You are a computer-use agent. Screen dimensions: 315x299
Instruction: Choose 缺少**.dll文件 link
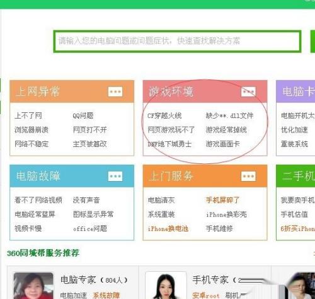click(x=229, y=115)
